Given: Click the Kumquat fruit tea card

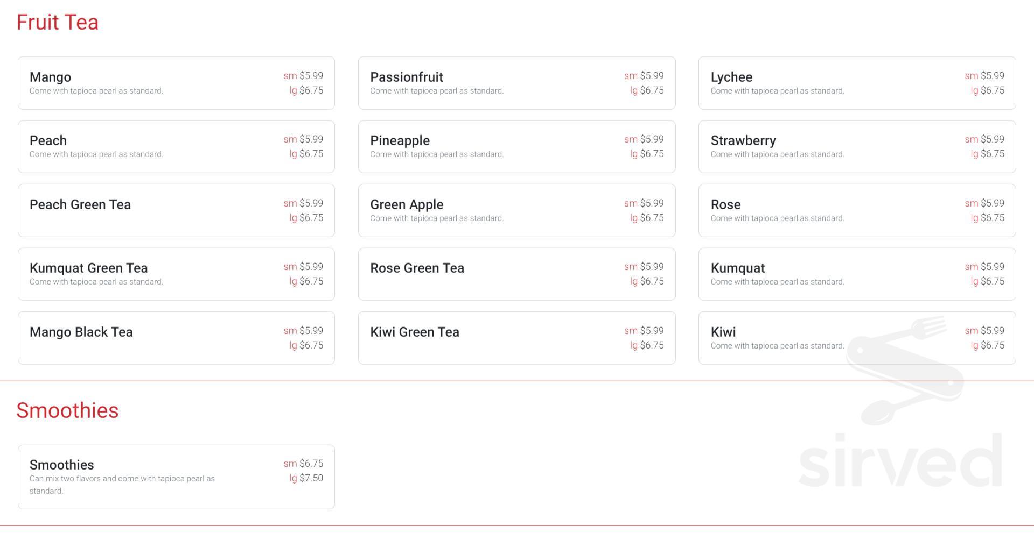Looking at the screenshot, I should pyautogui.click(x=857, y=274).
